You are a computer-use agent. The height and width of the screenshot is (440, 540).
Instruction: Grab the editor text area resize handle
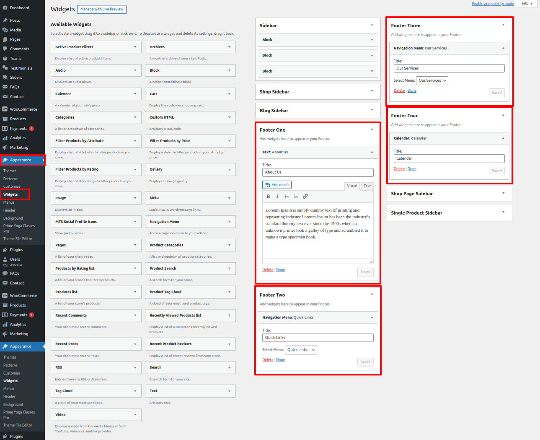[371, 261]
